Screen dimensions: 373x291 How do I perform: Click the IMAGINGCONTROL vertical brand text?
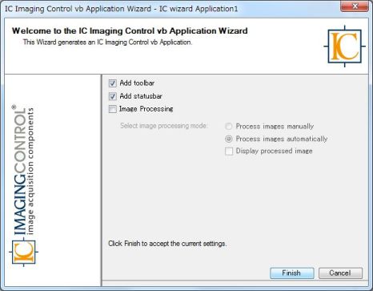coord(20,170)
